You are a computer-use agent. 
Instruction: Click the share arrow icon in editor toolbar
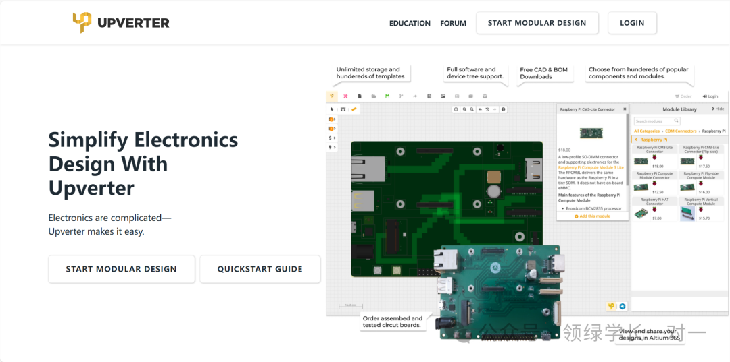[x=415, y=96]
